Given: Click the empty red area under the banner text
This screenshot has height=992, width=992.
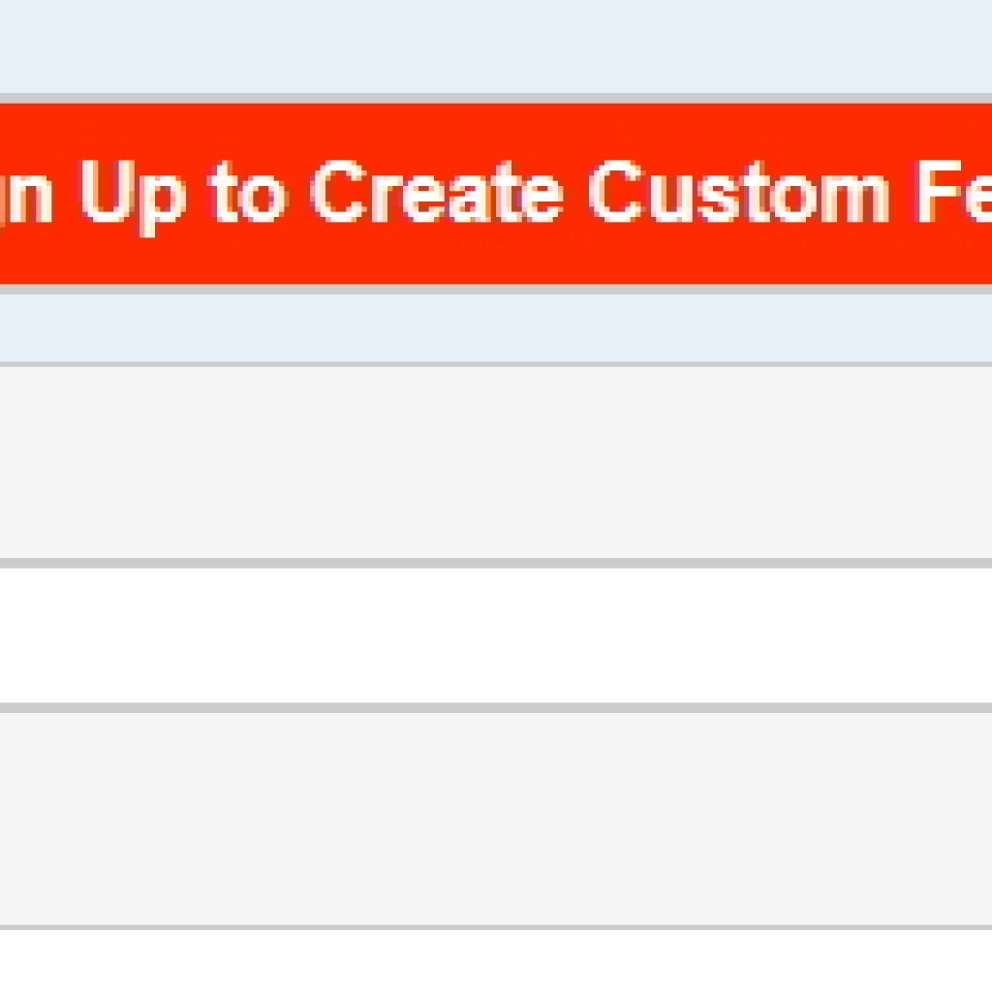Looking at the screenshot, I should coord(496,261).
